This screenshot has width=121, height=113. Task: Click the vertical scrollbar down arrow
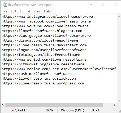pos(119,100)
